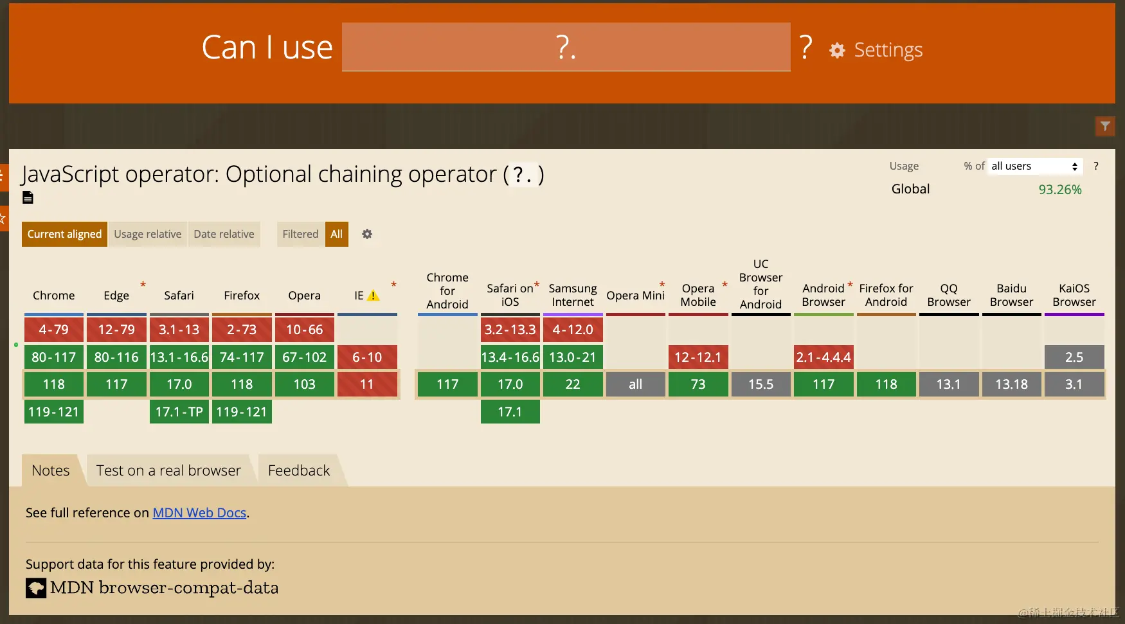Screen dimensions: 1125x624
Task: Click the IE warning triangle icon
Action: (373, 296)
